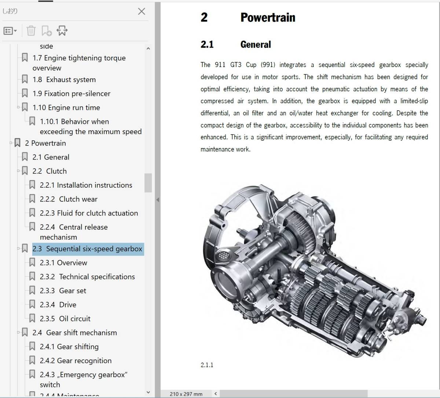Click the bookmarks panel vertical scrollbar thumb

point(148,183)
